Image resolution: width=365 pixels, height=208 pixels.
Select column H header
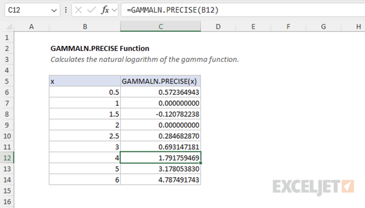click(x=353, y=27)
